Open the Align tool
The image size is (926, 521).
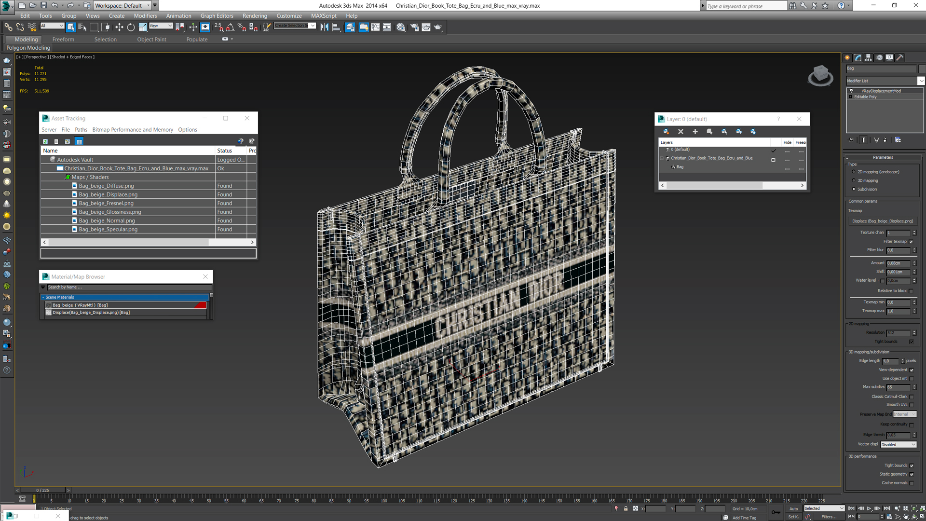336,27
